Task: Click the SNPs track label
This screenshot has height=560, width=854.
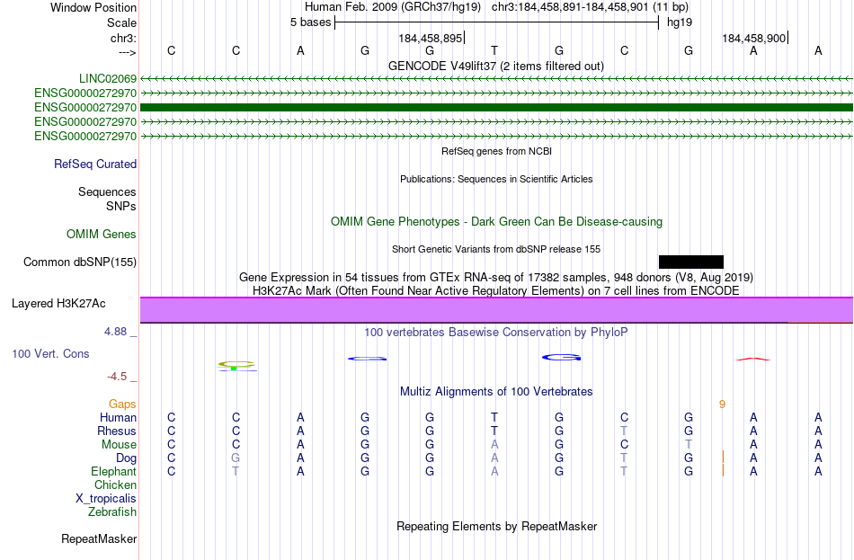Action: 121,206
